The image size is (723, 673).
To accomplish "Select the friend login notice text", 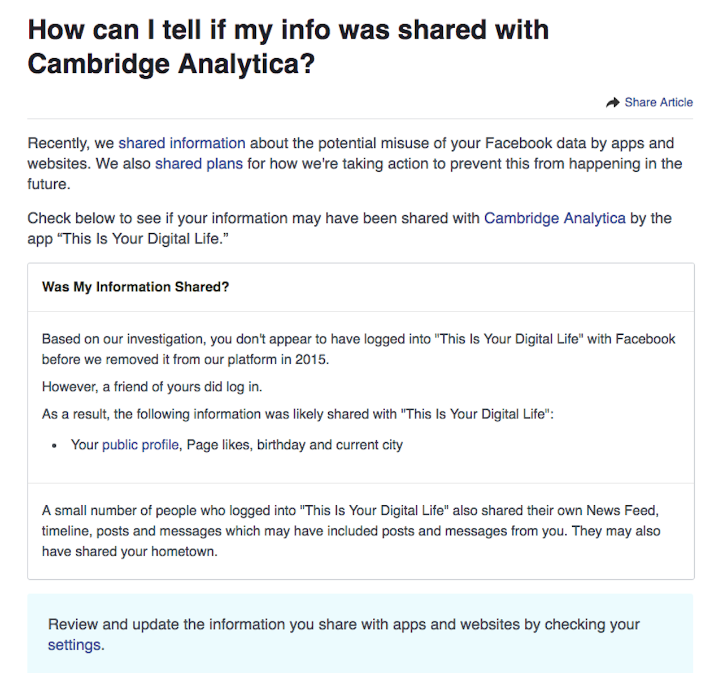I will [151, 387].
